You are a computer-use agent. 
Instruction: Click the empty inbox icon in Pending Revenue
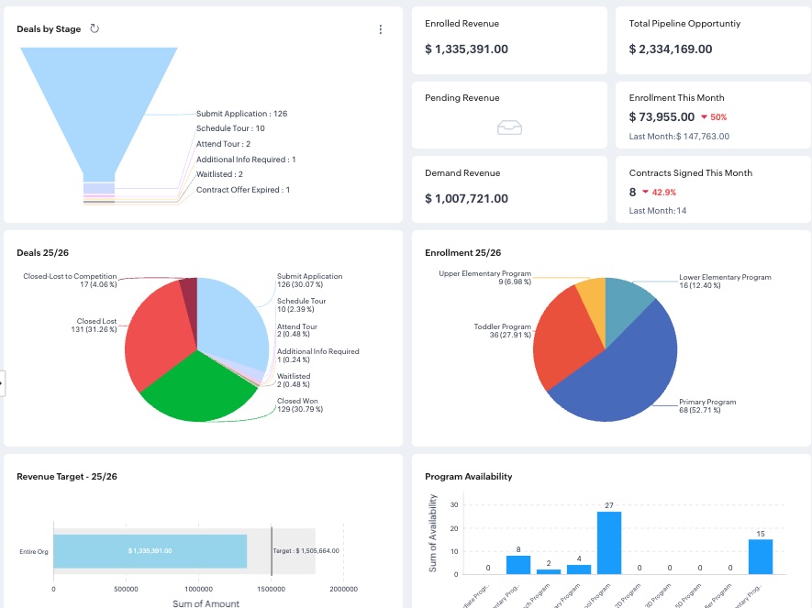coord(510,127)
